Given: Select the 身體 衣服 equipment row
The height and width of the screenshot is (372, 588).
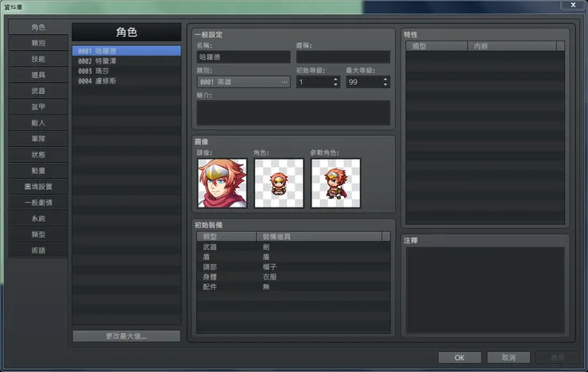Looking at the screenshot, I should click(293, 277).
